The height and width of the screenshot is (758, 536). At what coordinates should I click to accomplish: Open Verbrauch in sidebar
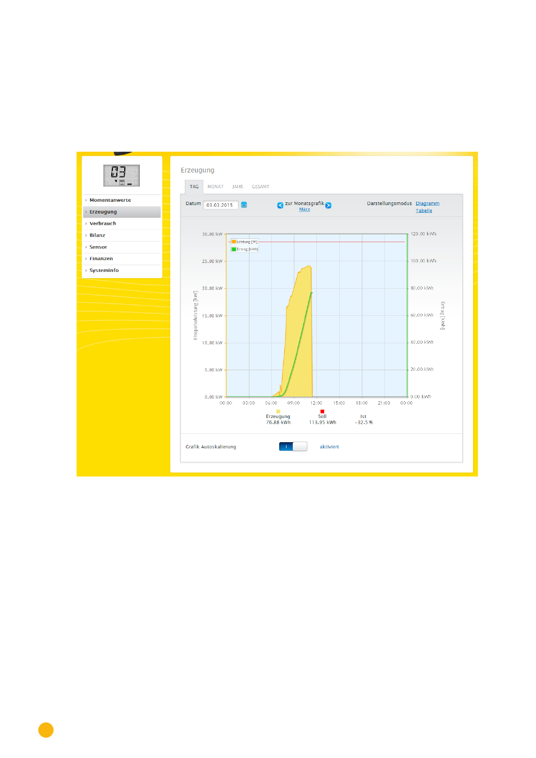[122, 224]
